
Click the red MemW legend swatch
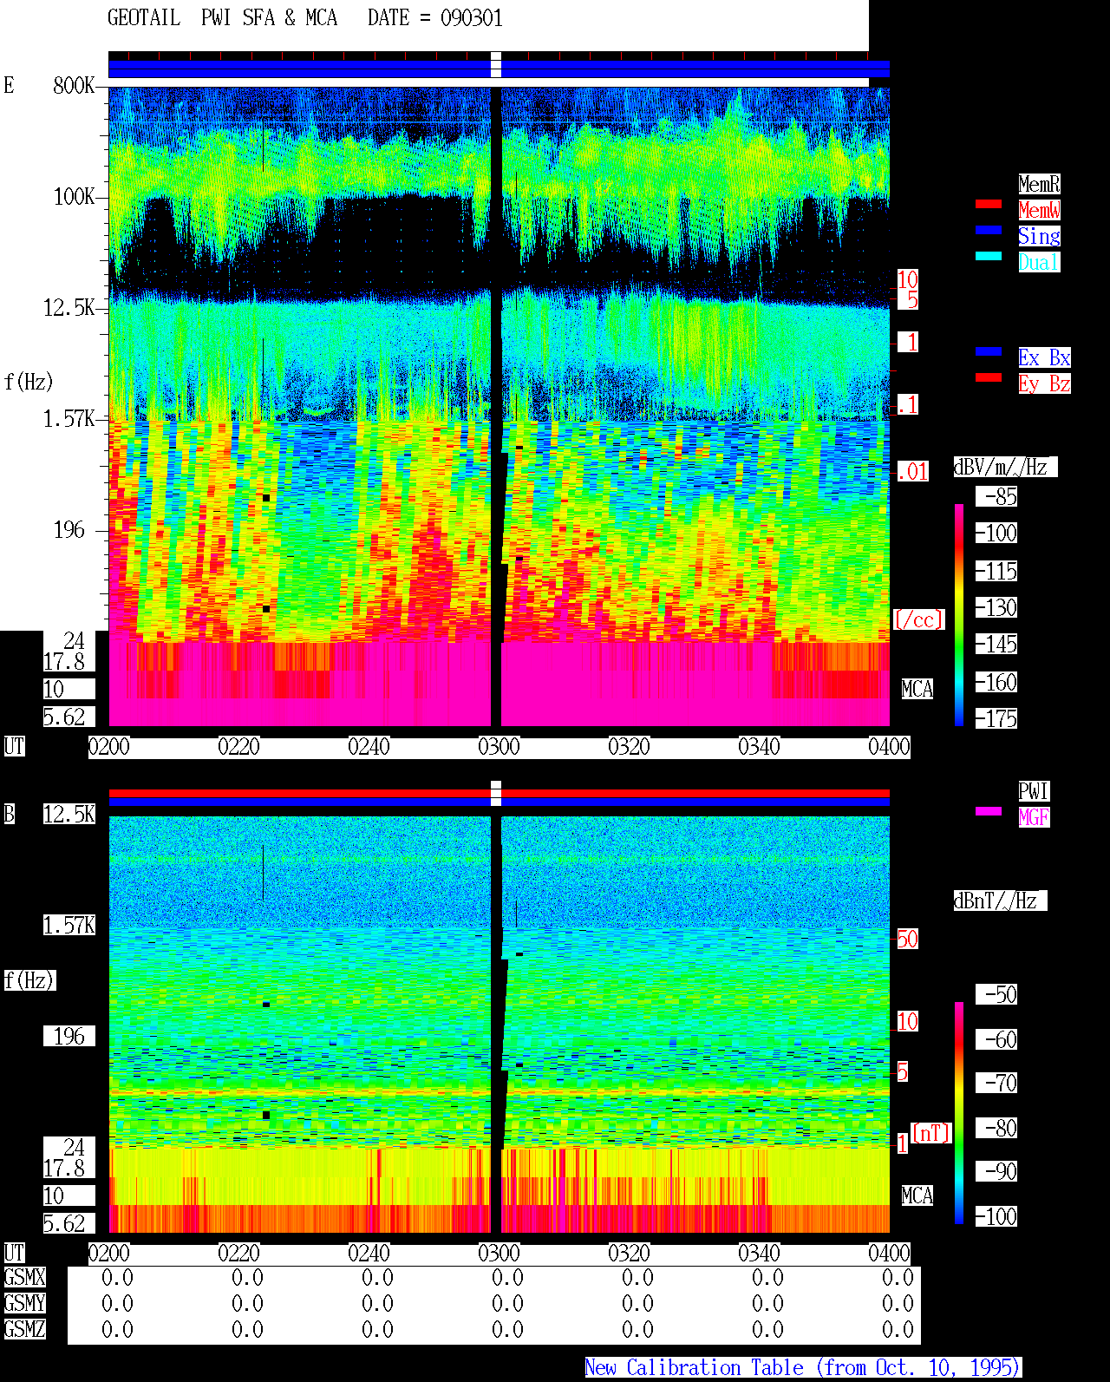[x=989, y=204]
